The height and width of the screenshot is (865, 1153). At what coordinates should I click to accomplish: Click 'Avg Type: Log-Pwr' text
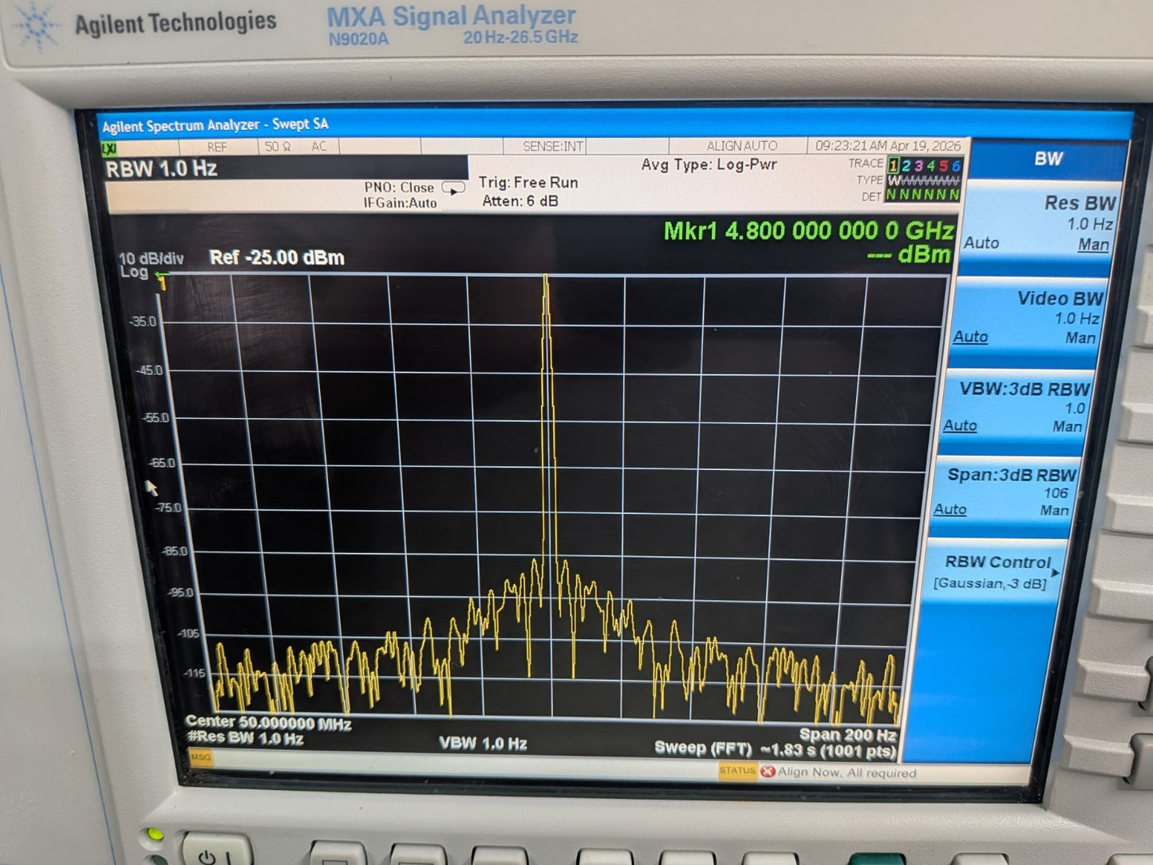709,165
